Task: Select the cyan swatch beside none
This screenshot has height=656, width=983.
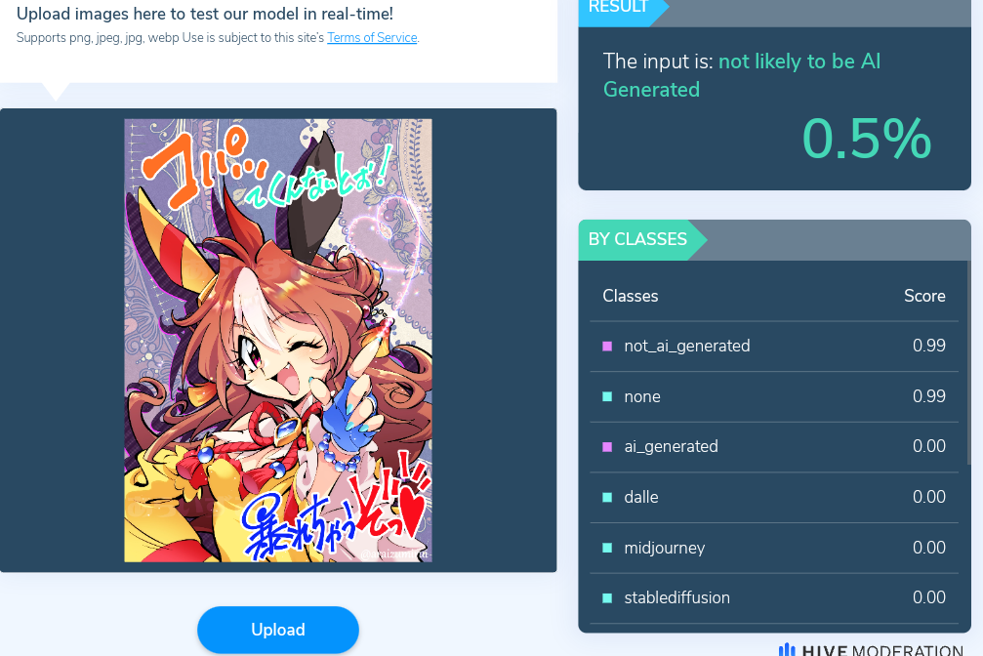Action: point(607,396)
